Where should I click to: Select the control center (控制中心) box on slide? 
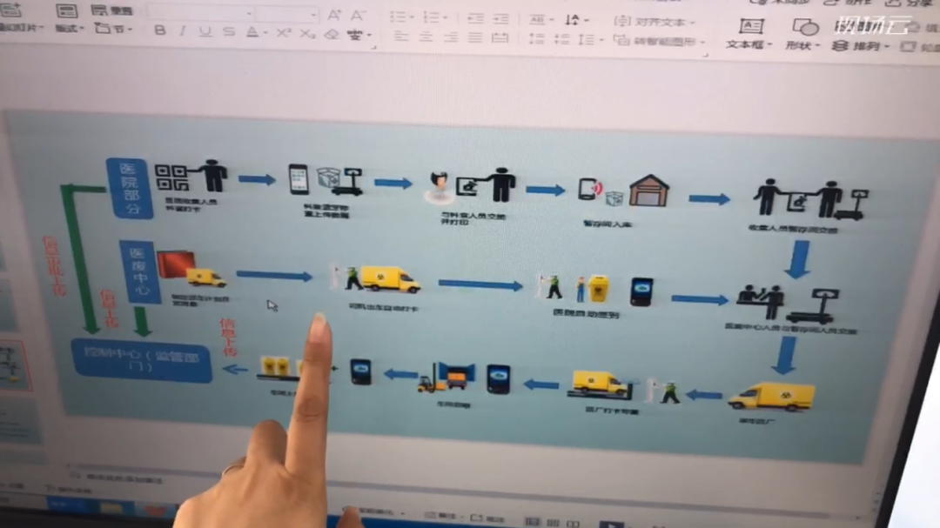click(x=143, y=362)
